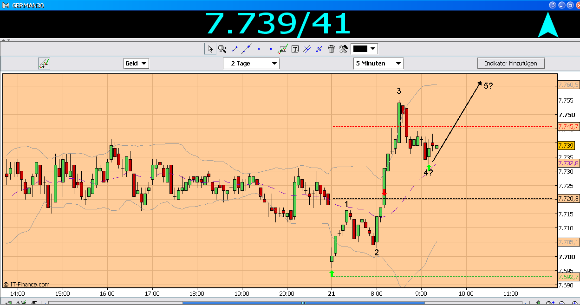Click the M application icon in title bar

click(5, 5)
